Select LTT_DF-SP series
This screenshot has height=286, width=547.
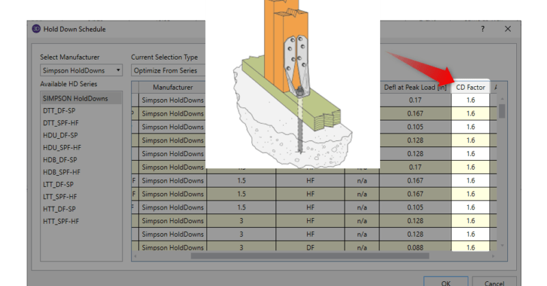(x=58, y=184)
